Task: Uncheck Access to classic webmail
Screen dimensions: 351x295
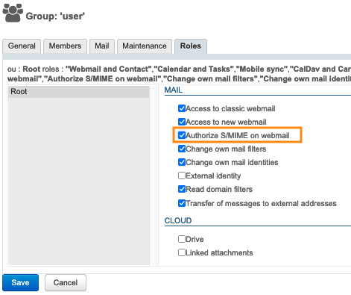Action: [182, 108]
